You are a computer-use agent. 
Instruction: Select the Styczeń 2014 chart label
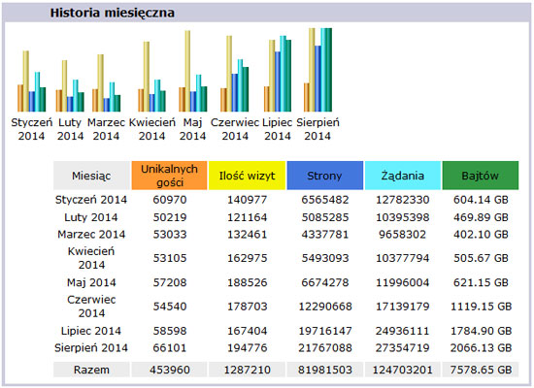coord(32,129)
